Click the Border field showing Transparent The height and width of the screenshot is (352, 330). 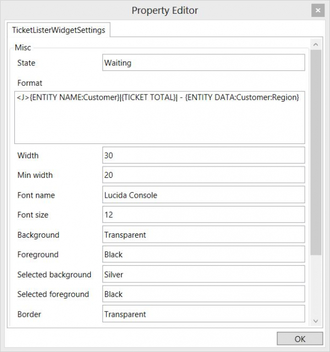coord(204,314)
